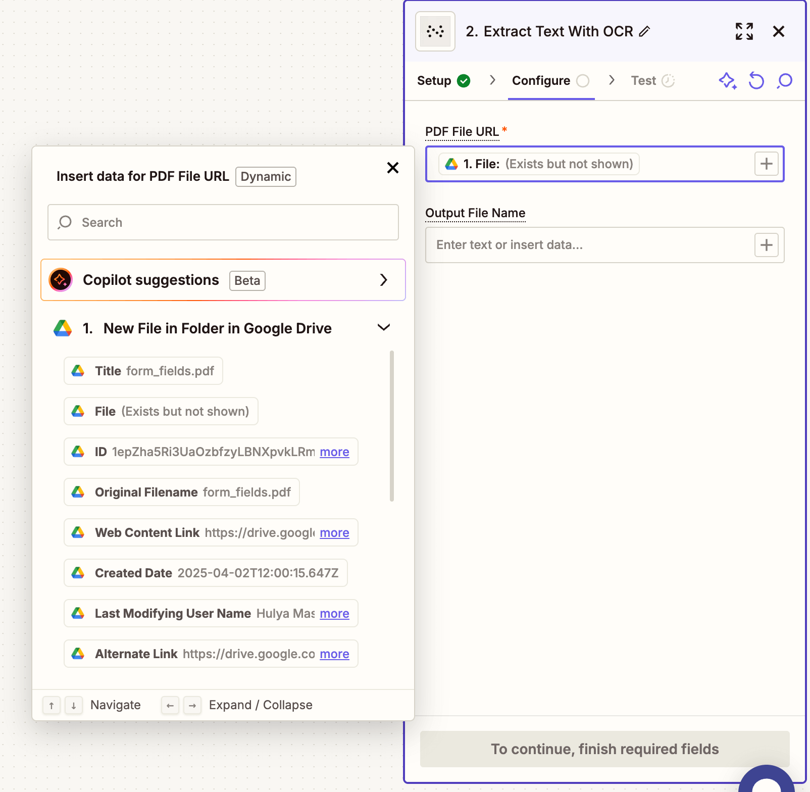Click the pencil icon to rename the OCR step
Screen dimensions: 810x792
644,31
